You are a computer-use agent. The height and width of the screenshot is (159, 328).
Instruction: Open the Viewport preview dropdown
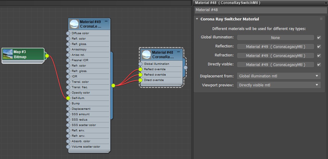278,85
